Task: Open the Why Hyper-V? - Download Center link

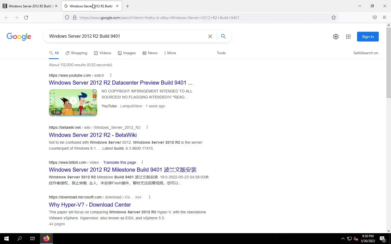Action: point(90,205)
